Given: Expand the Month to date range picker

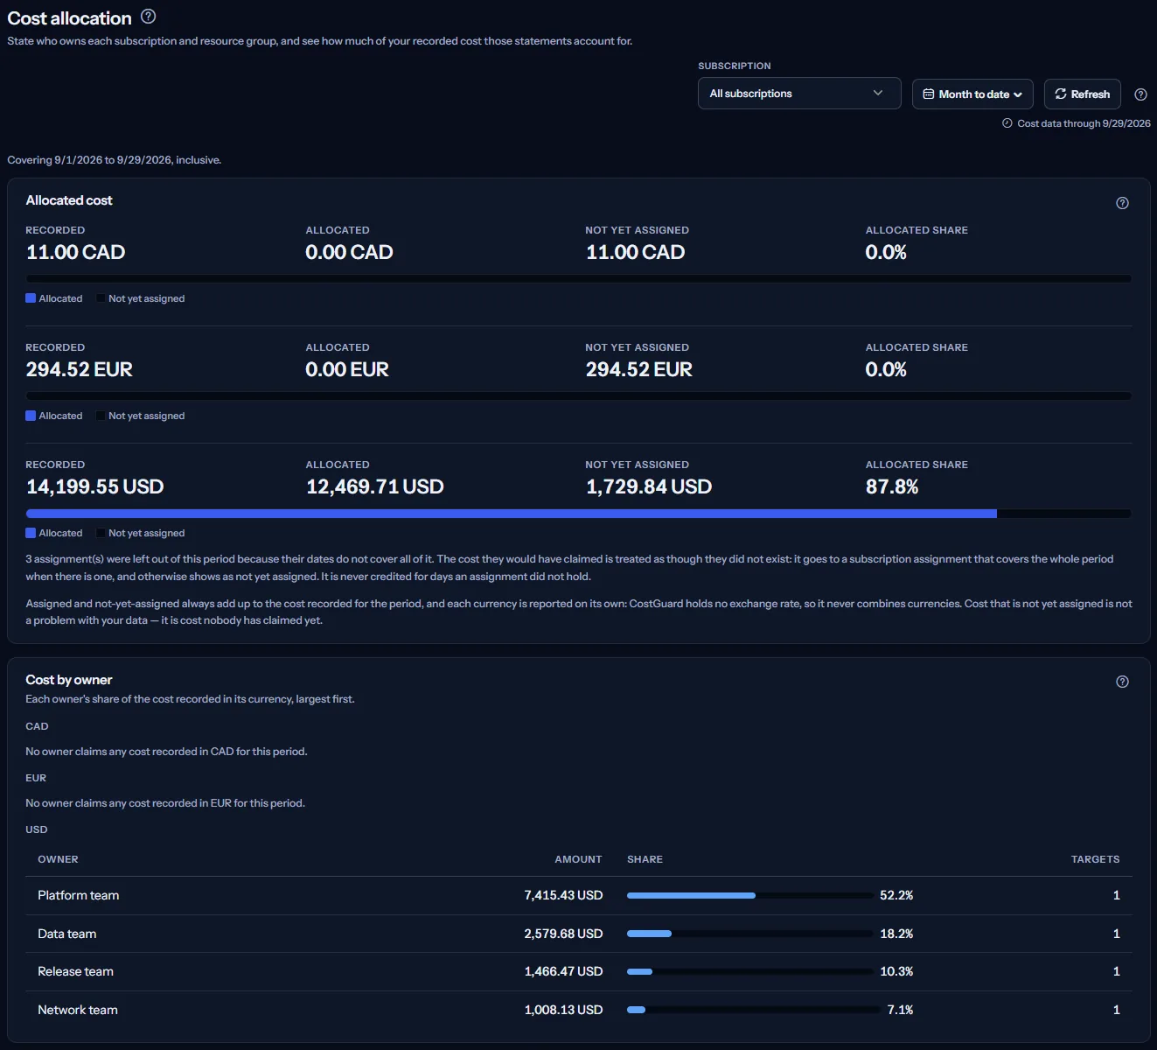Looking at the screenshot, I should pyautogui.click(x=972, y=94).
